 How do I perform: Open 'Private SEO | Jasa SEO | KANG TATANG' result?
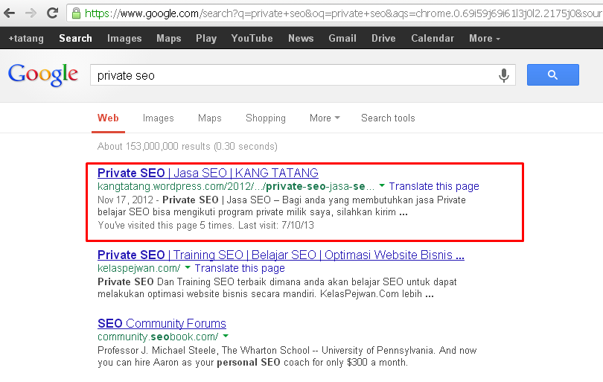click(208, 173)
